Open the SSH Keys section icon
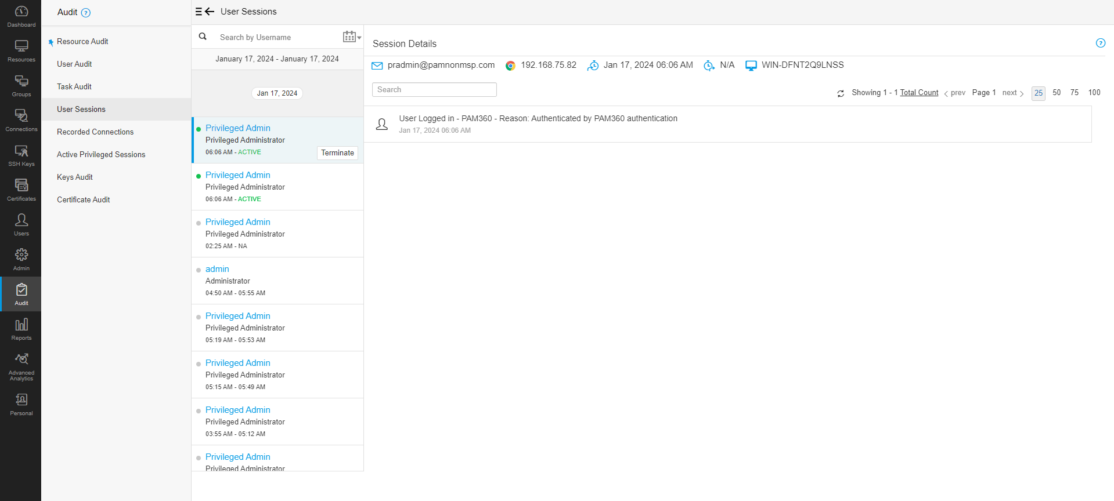Viewport: 1114px width, 501px height. pos(21,155)
